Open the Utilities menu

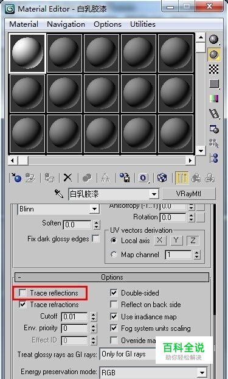coord(143,24)
